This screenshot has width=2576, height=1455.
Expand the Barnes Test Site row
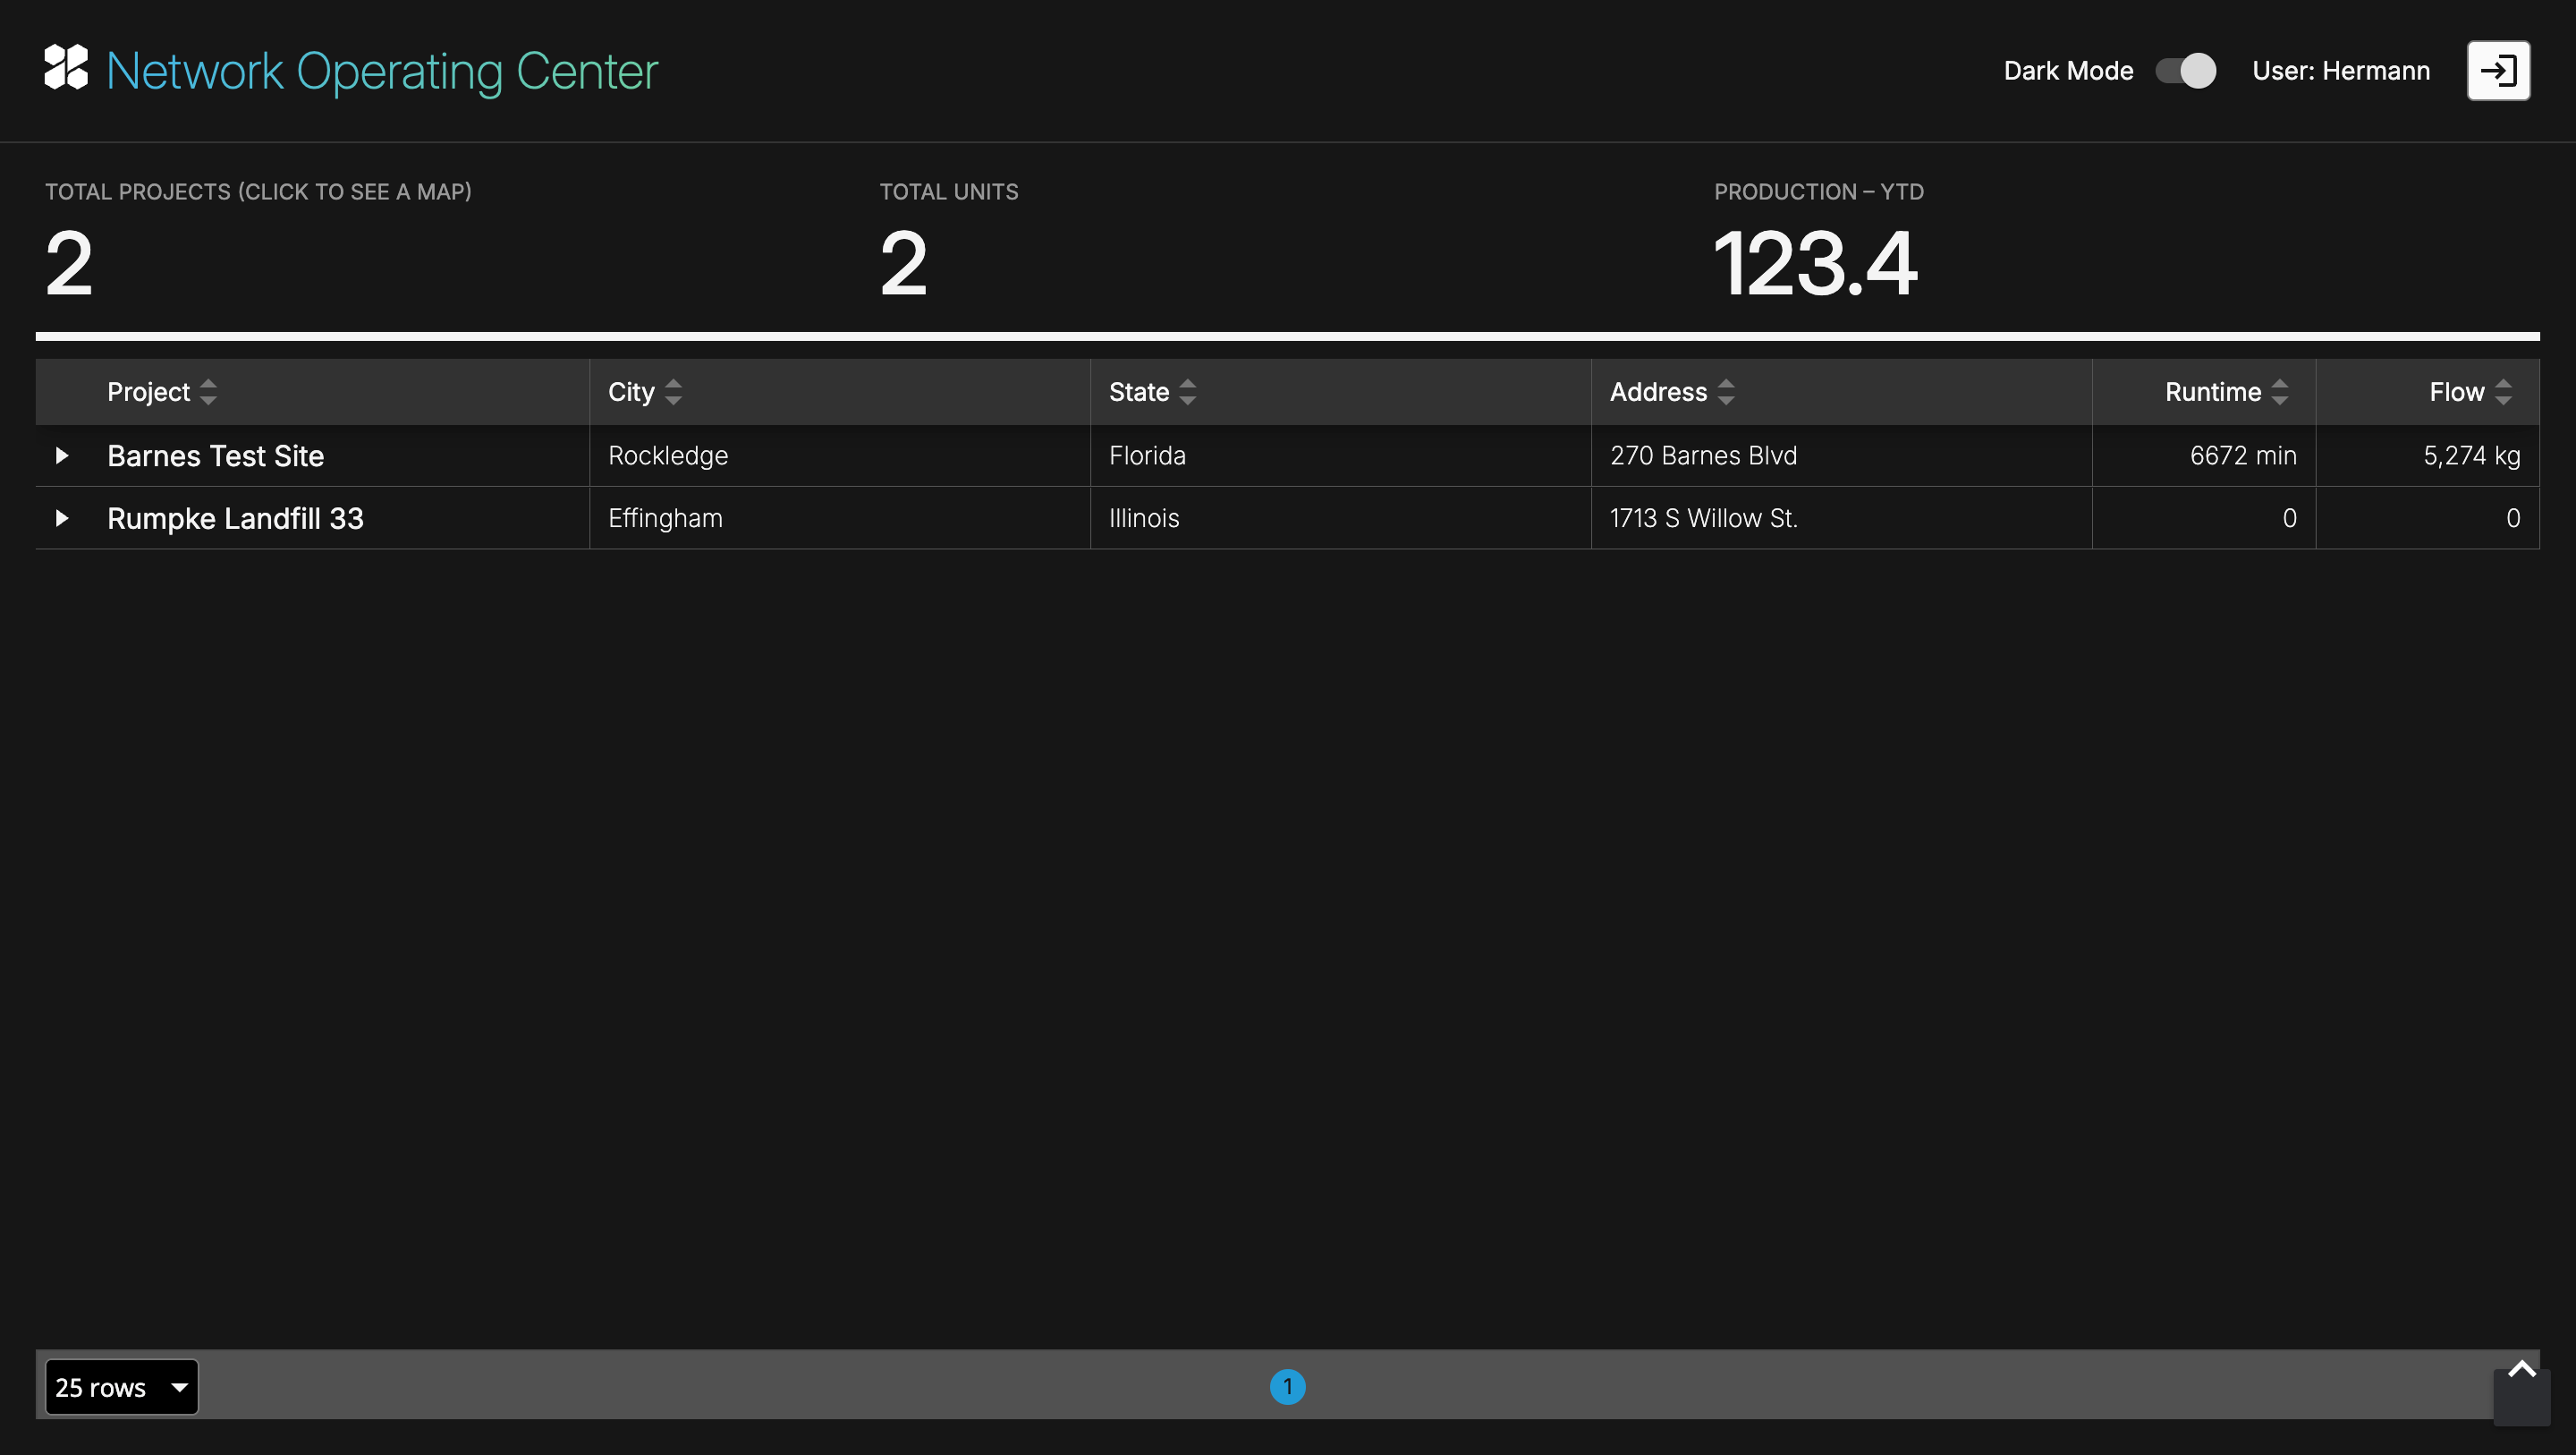62,456
